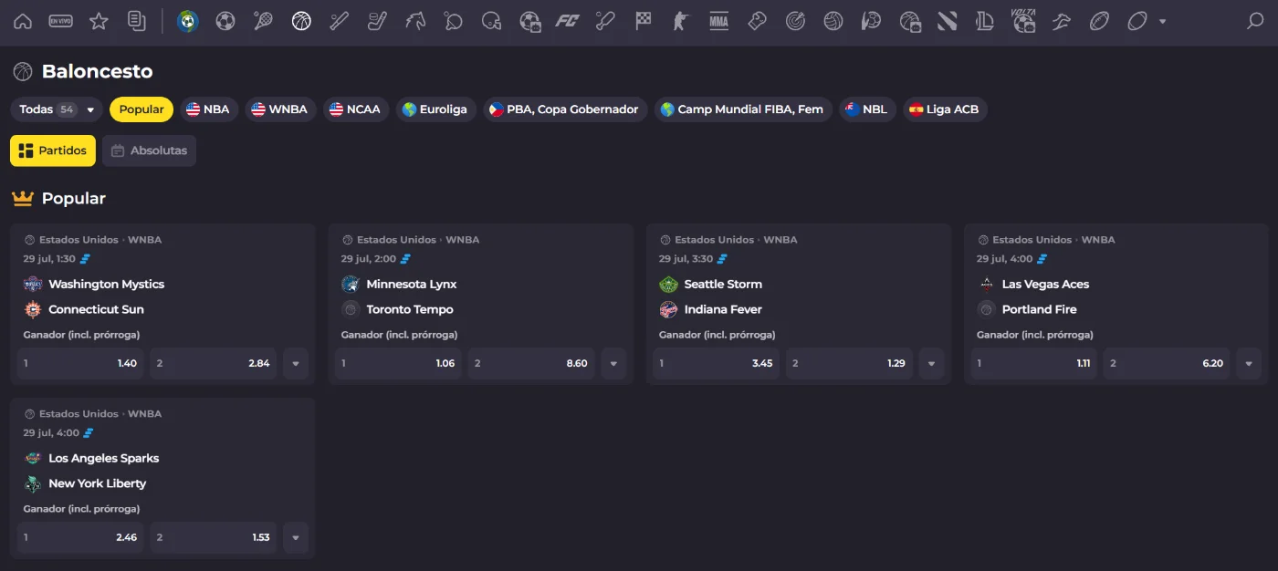Open the Minnesota Lynx team name

click(x=412, y=284)
